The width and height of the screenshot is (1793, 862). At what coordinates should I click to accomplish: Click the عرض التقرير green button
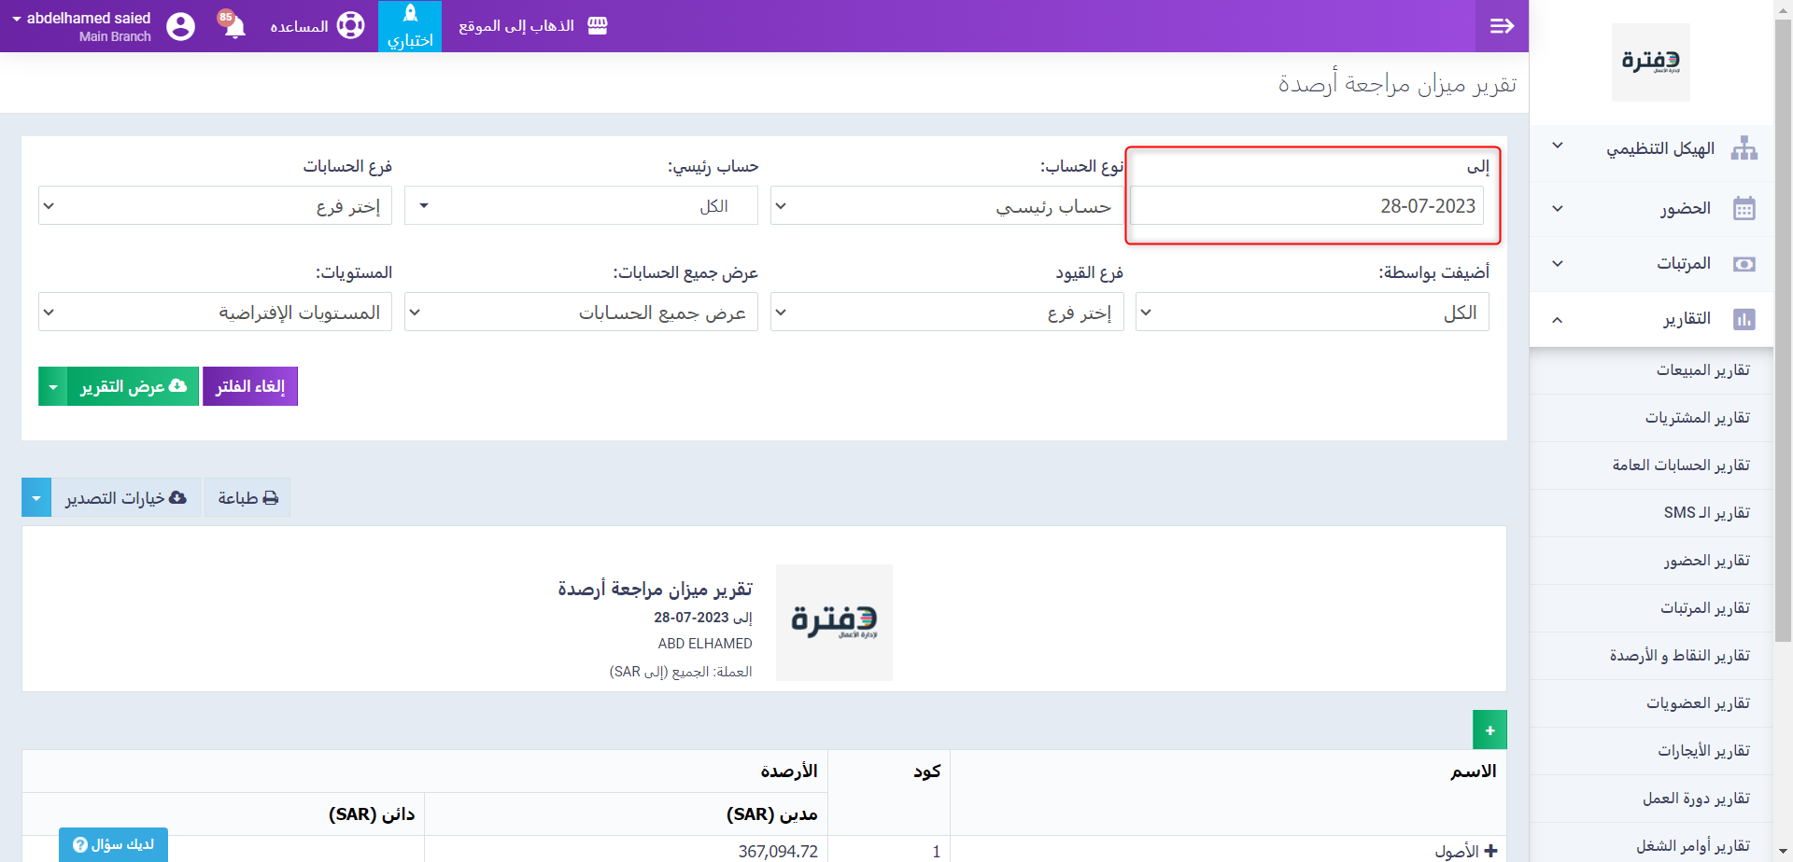(133, 386)
